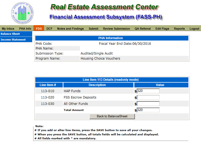Viewport: 201px width, 143px height.
Task: Select the FDS tab
Action: (x=39, y=29)
